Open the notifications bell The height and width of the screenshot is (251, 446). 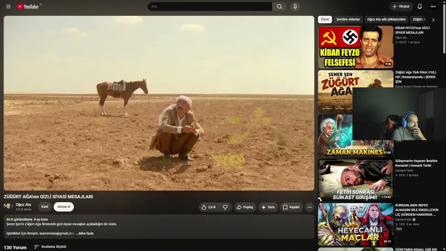[x=420, y=7]
